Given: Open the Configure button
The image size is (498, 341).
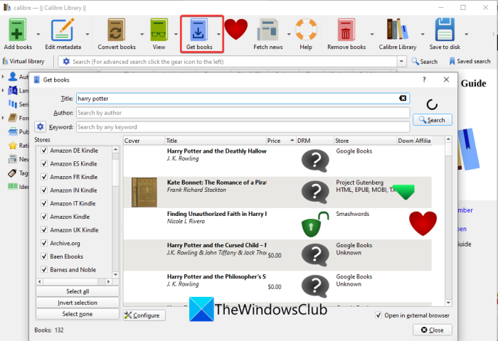Looking at the screenshot, I should [x=144, y=315].
